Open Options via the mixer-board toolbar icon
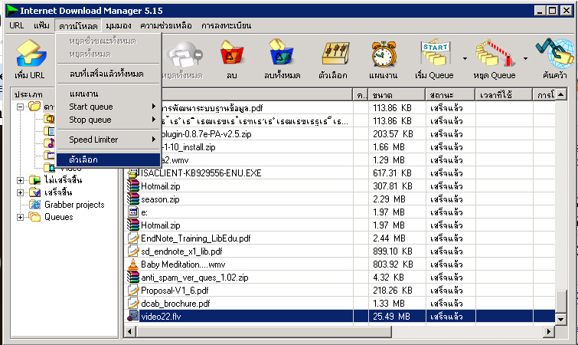 (x=335, y=54)
